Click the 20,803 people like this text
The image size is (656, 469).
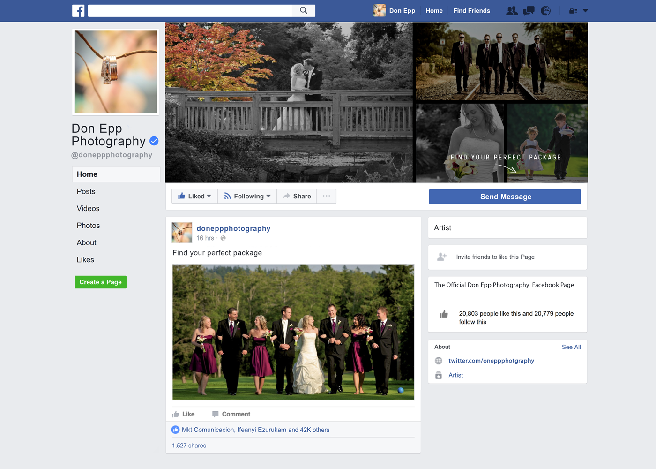pyautogui.click(x=516, y=318)
